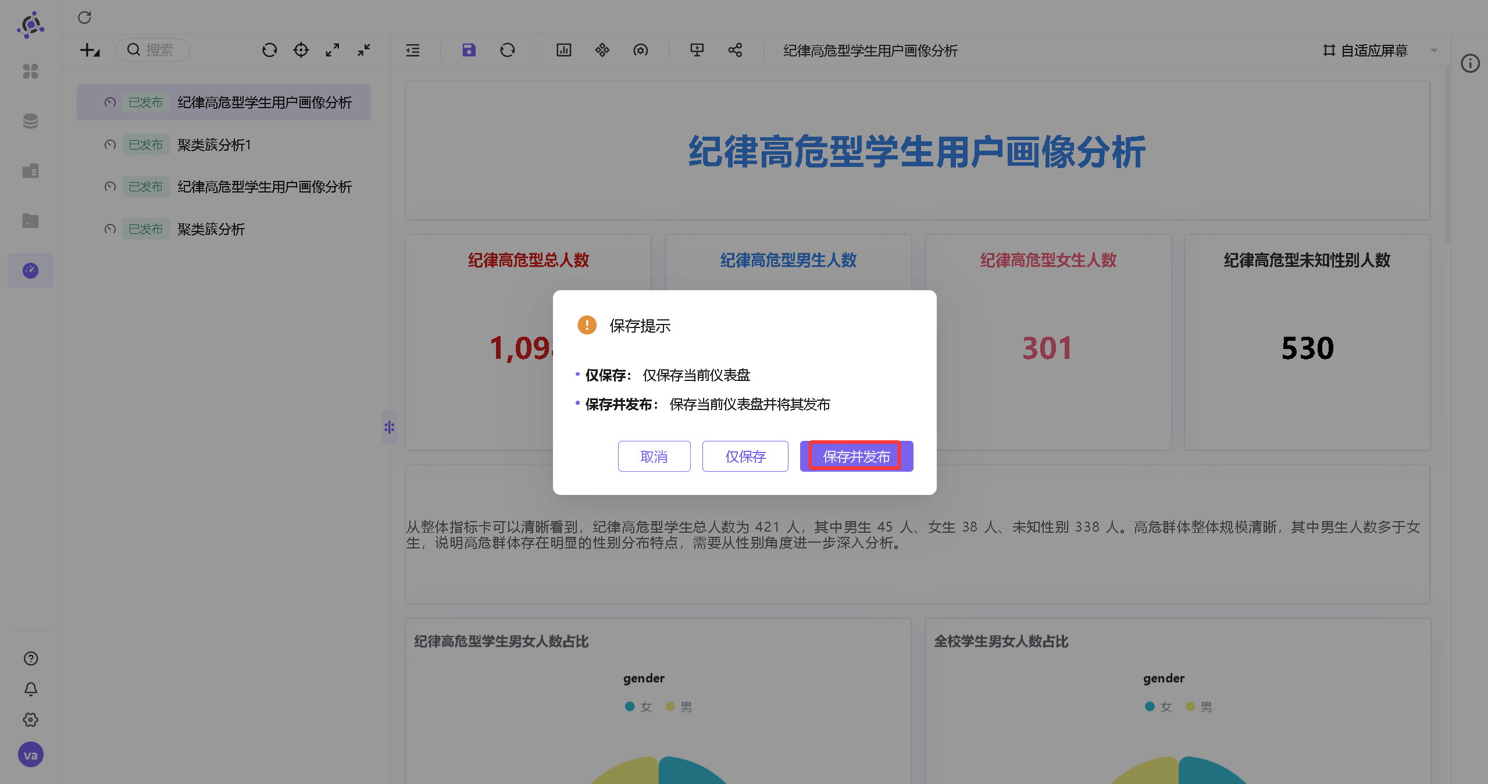Click the summary paragraph starting 从整体指标卡可以清晰看到
The width and height of the screenshot is (1488, 784).
(914, 534)
